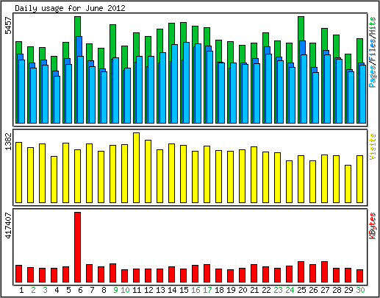Click x-axis day label '26'
This screenshot has width=380, height=298.
point(313,290)
